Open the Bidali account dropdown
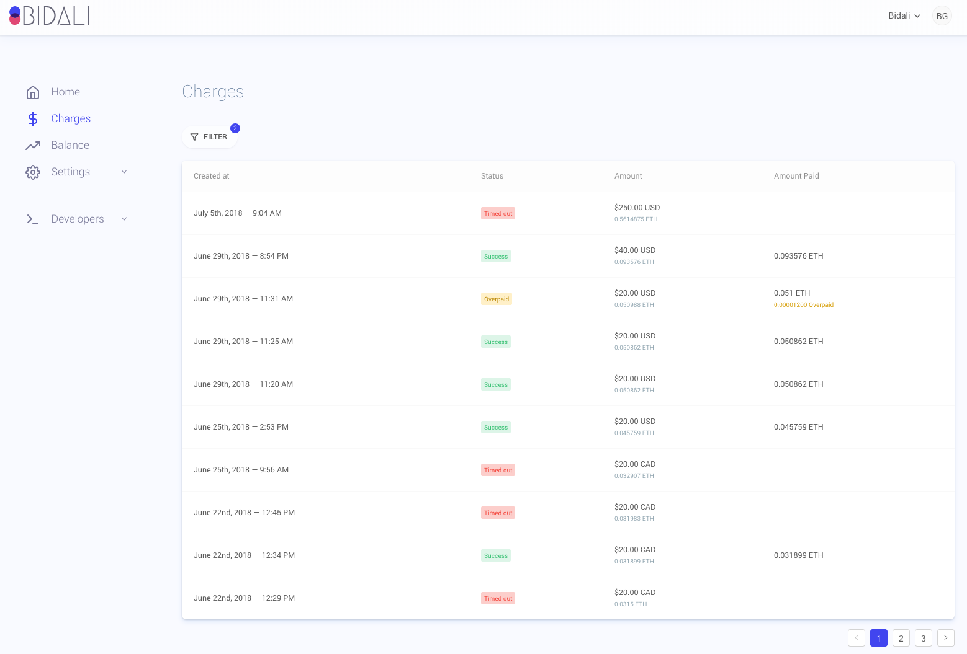The height and width of the screenshot is (654, 967). [904, 16]
